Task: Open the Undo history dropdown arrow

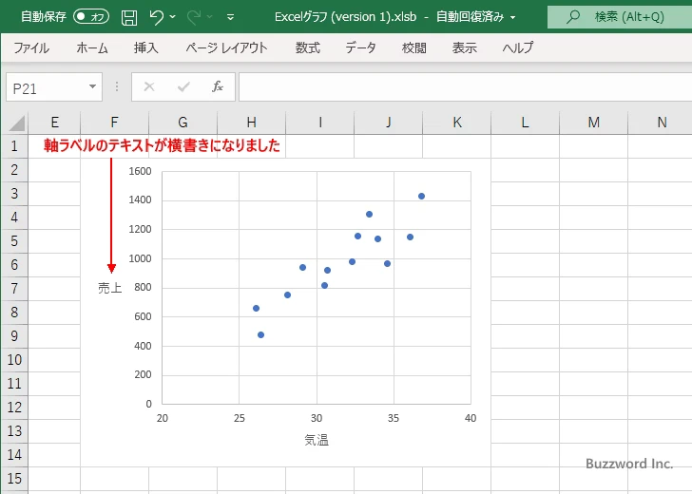Action: [x=173, y=17]
